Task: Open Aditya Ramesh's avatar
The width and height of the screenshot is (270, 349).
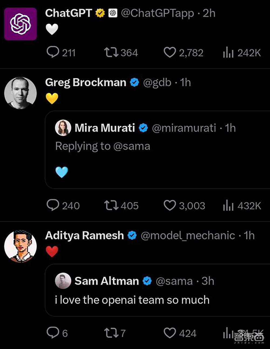Action: click(x=21, y=246)
